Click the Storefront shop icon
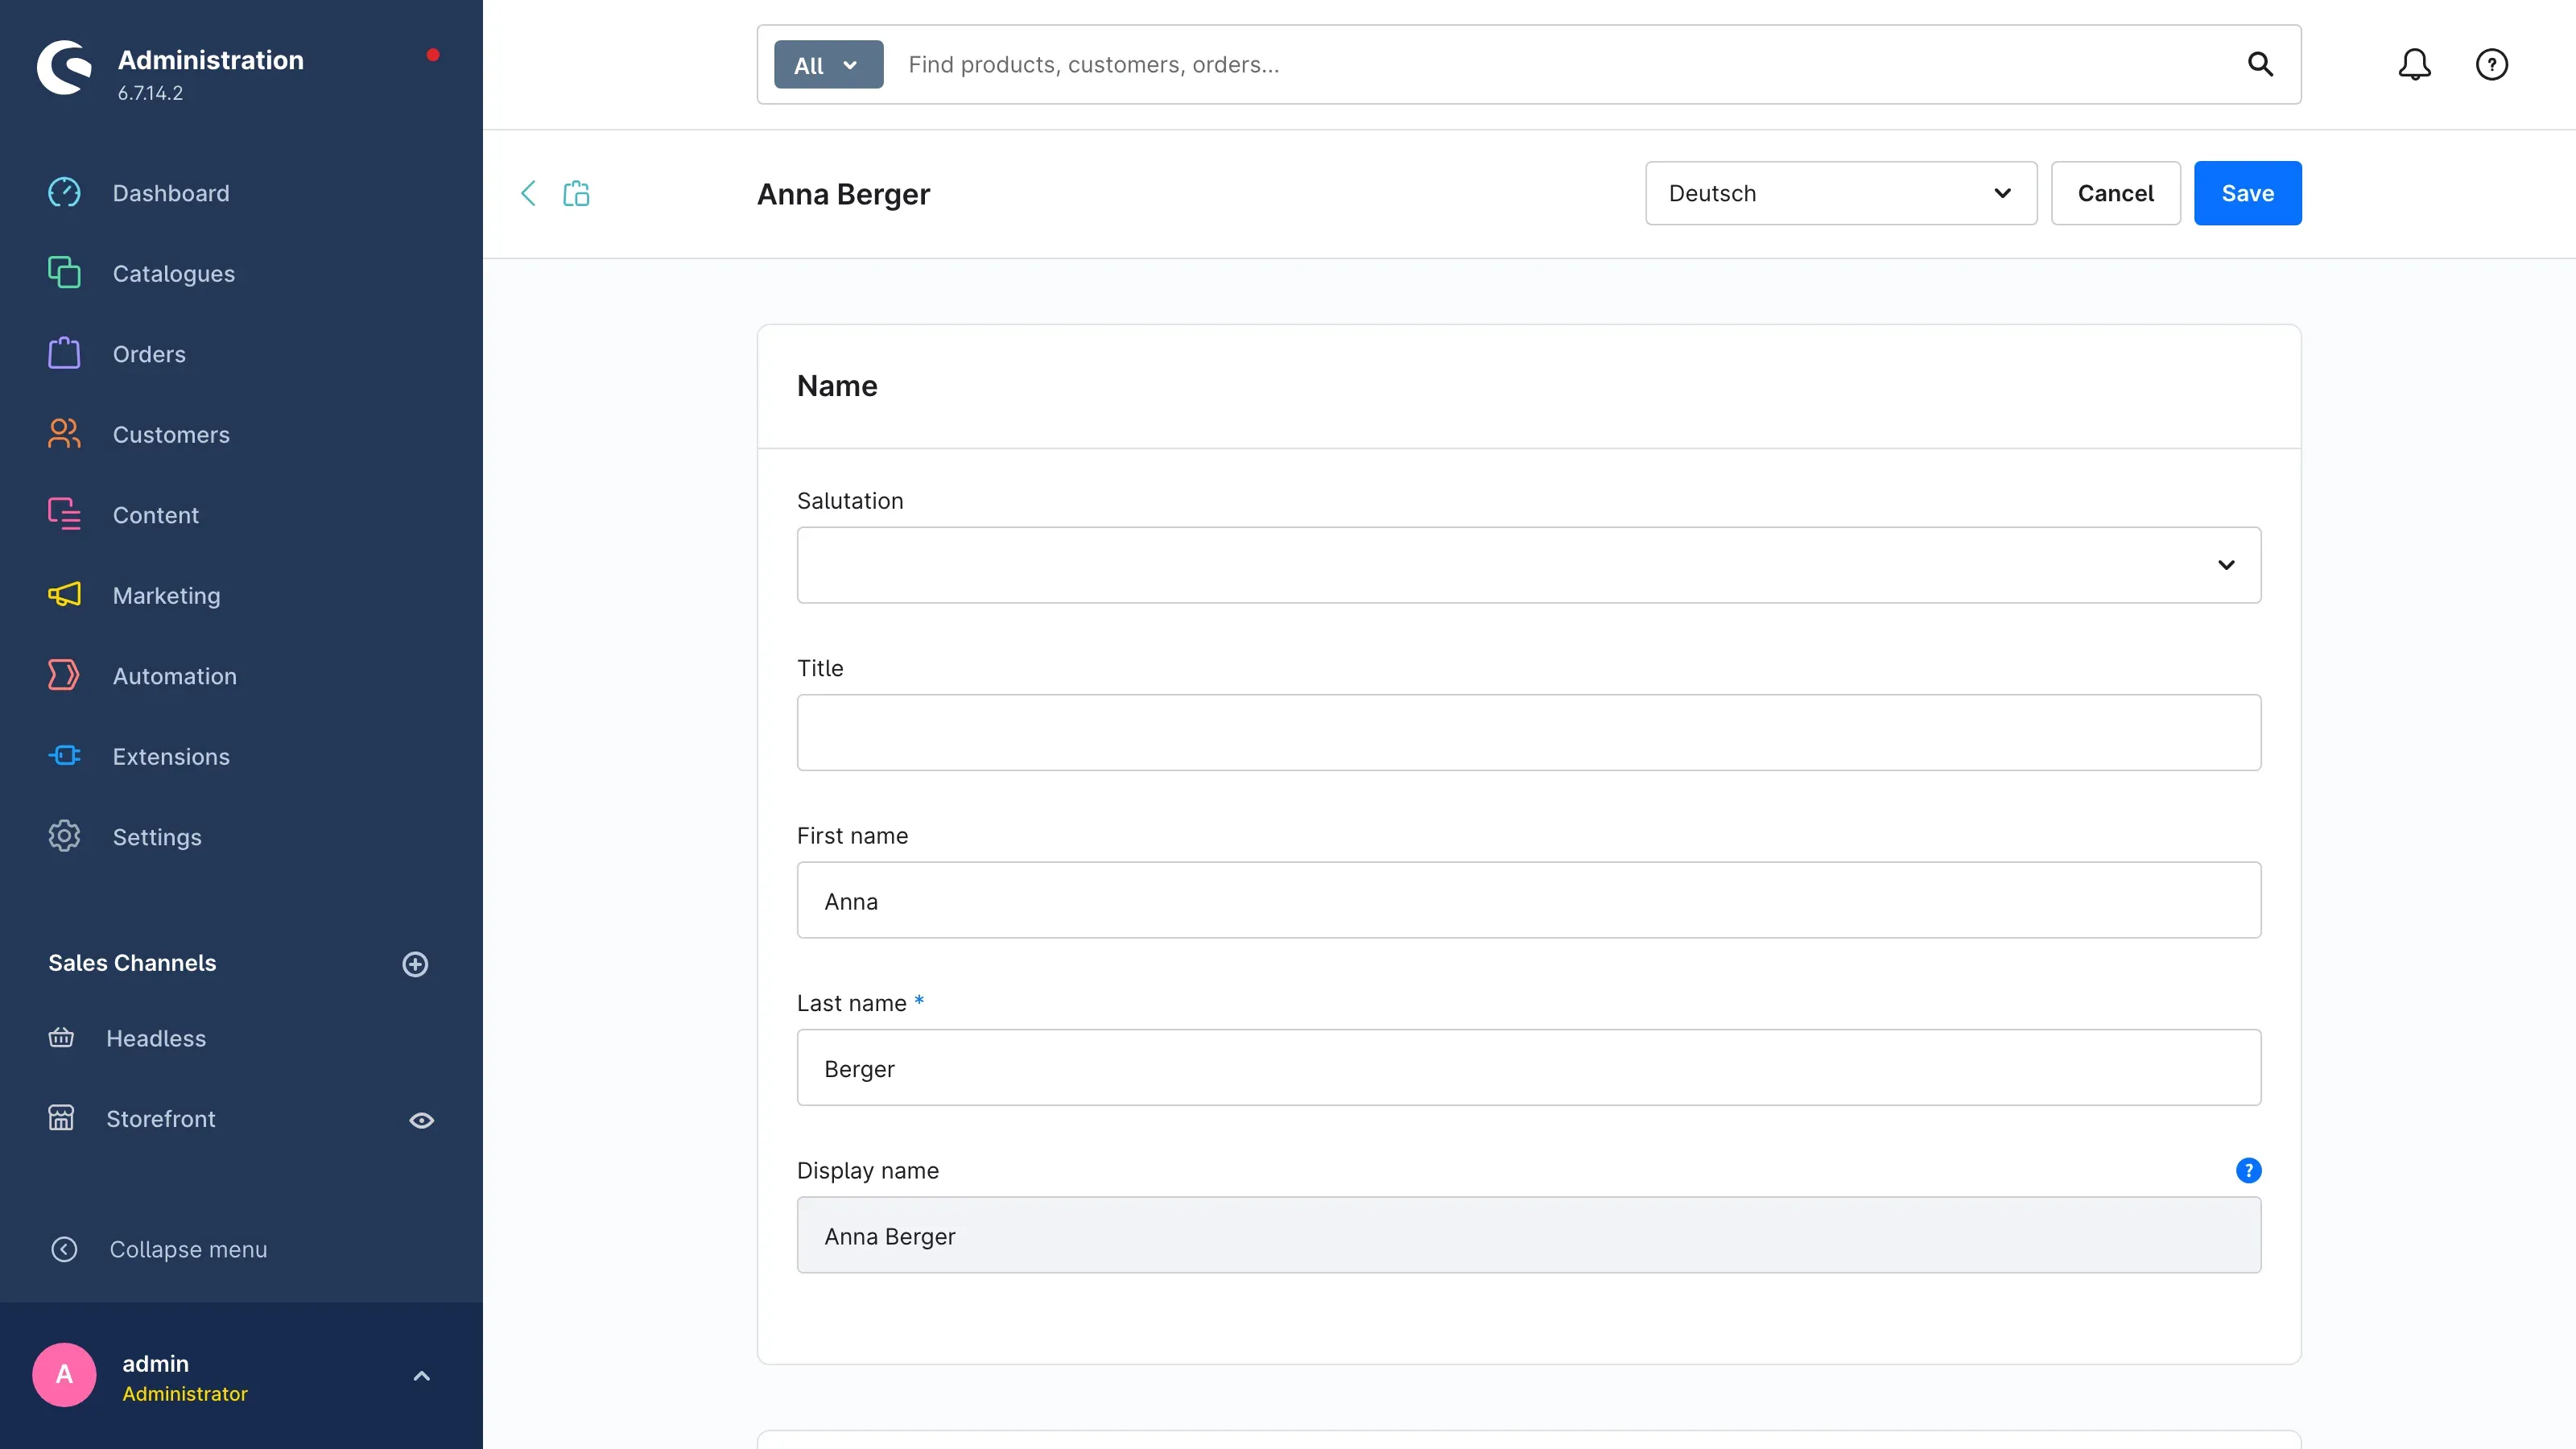Image resolution: width=2576 pixels, height=1449 pixels. (61, 1118)
